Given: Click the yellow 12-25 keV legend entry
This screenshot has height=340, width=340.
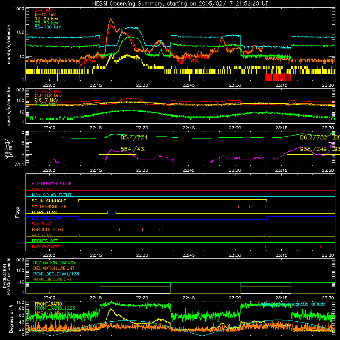Looking at the screenshot, I should [47, 19].
